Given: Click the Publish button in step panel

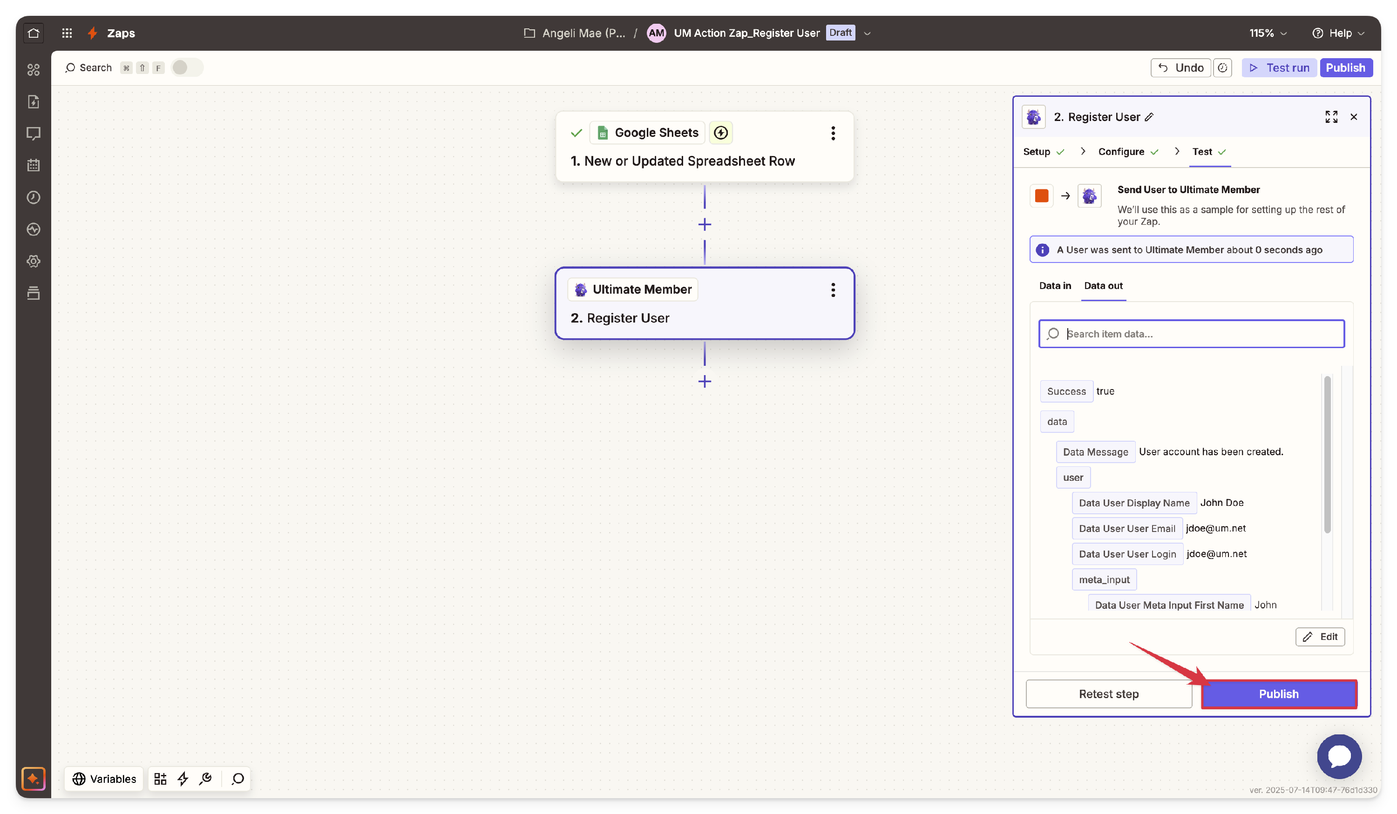Looking at the screenshot, I should click(x=1279, y=694).
